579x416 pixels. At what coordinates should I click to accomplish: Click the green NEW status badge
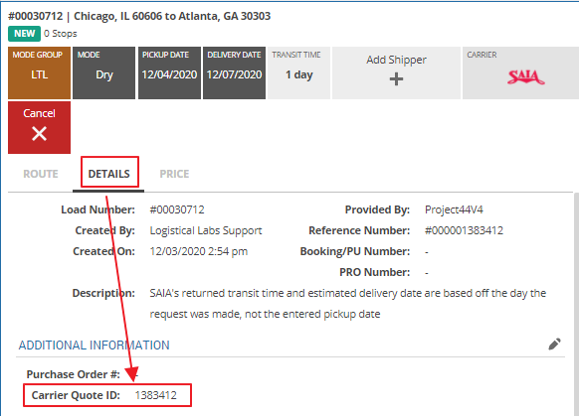tap(24, 34)
